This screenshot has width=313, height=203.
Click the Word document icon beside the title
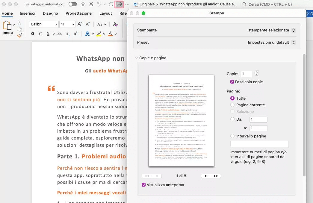[136, 4]
